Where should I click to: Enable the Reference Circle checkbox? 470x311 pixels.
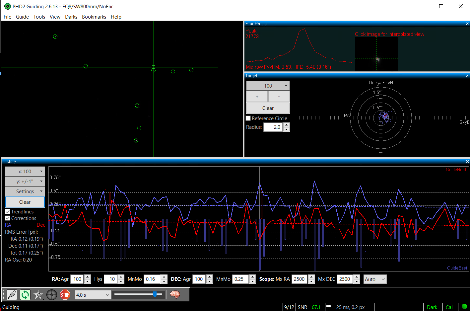click(x=248, y=118)
